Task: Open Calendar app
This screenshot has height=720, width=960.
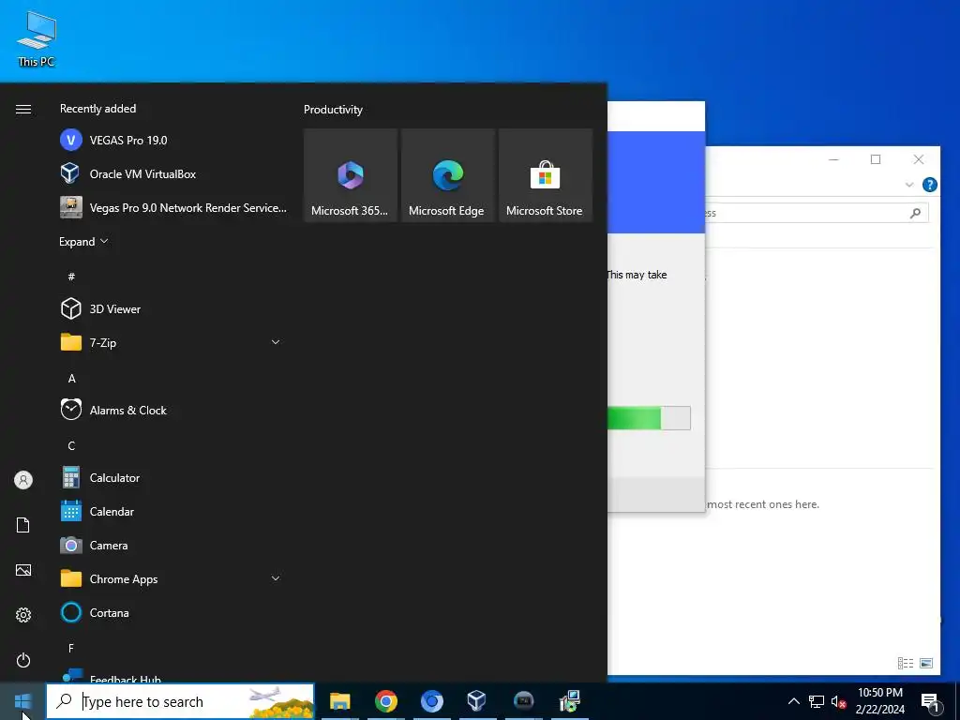Action: [x=172, y=511]
